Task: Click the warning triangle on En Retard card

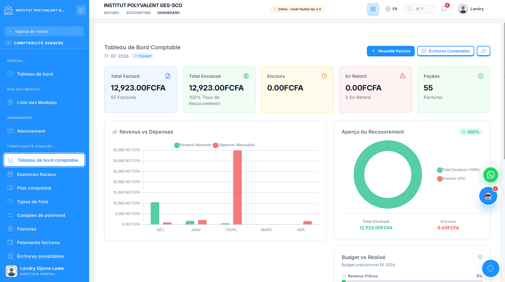Action: click(403, 76)
